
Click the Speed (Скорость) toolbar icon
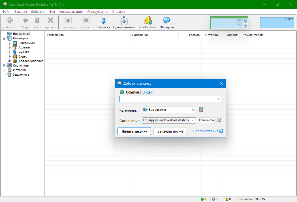pos(103,21)
